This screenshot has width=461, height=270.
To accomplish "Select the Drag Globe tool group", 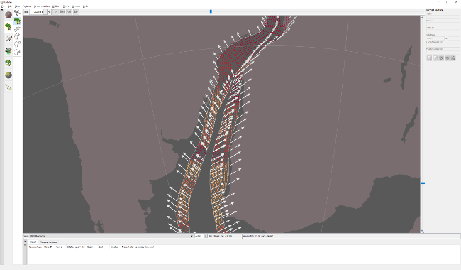I will click(x=9, y=14).
